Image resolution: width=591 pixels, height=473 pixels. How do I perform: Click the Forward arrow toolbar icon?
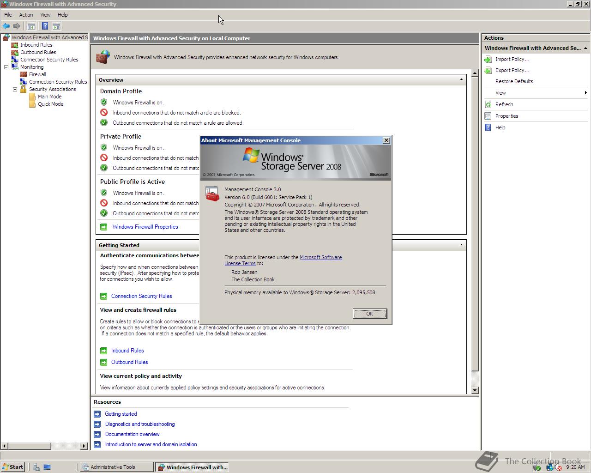pyautogui.click(x=17, y=26)
